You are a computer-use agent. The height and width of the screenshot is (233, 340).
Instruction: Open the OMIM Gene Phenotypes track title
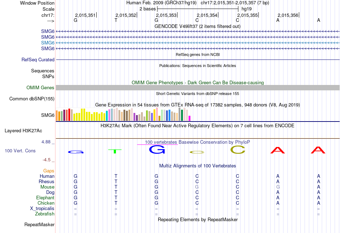(x=198, y=82)
